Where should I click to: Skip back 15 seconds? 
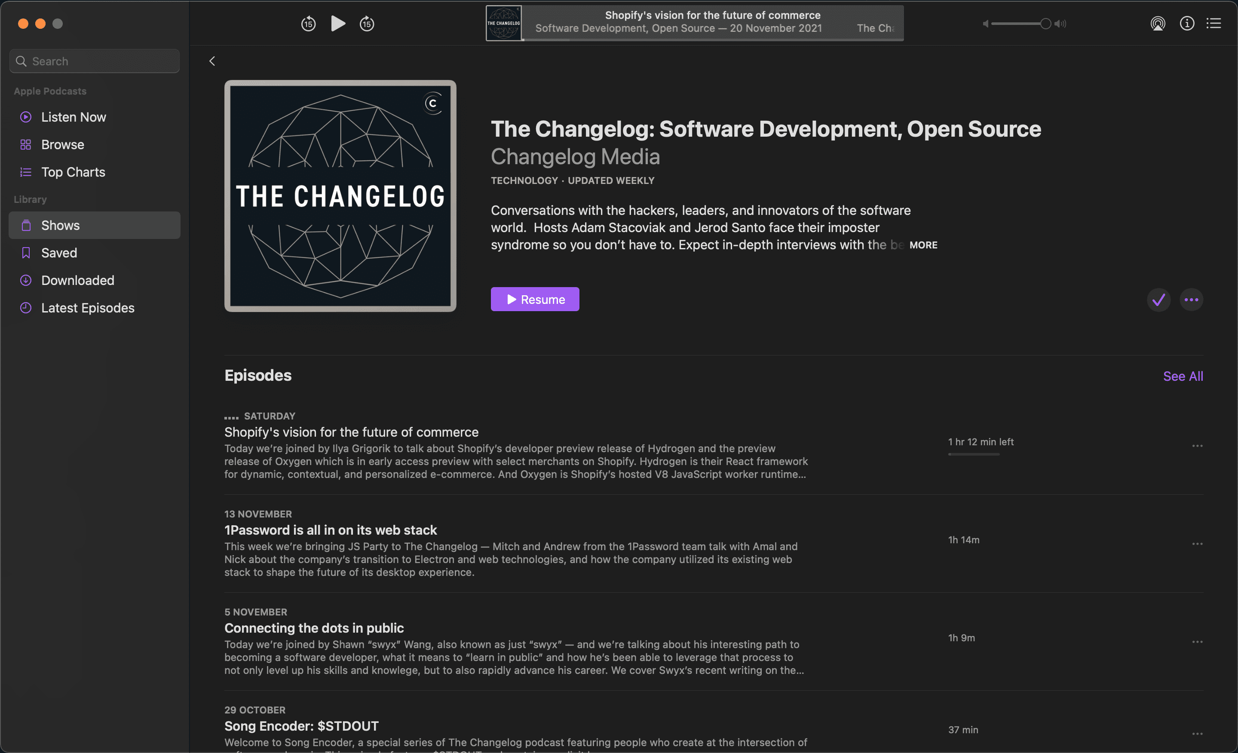308,24
